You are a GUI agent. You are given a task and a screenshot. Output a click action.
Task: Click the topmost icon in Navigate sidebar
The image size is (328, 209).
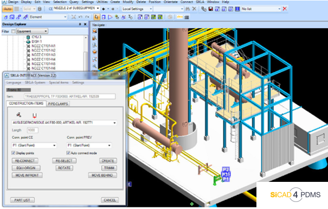[94, 31]
